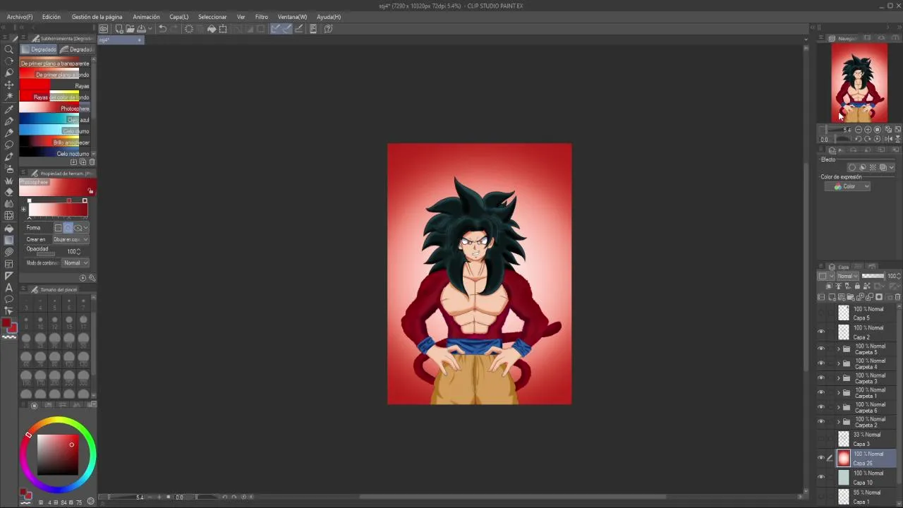Select the first Degradado sub tool tab
Image resolution: width=903 pixels, height=508 pixels.
point(39,49)
